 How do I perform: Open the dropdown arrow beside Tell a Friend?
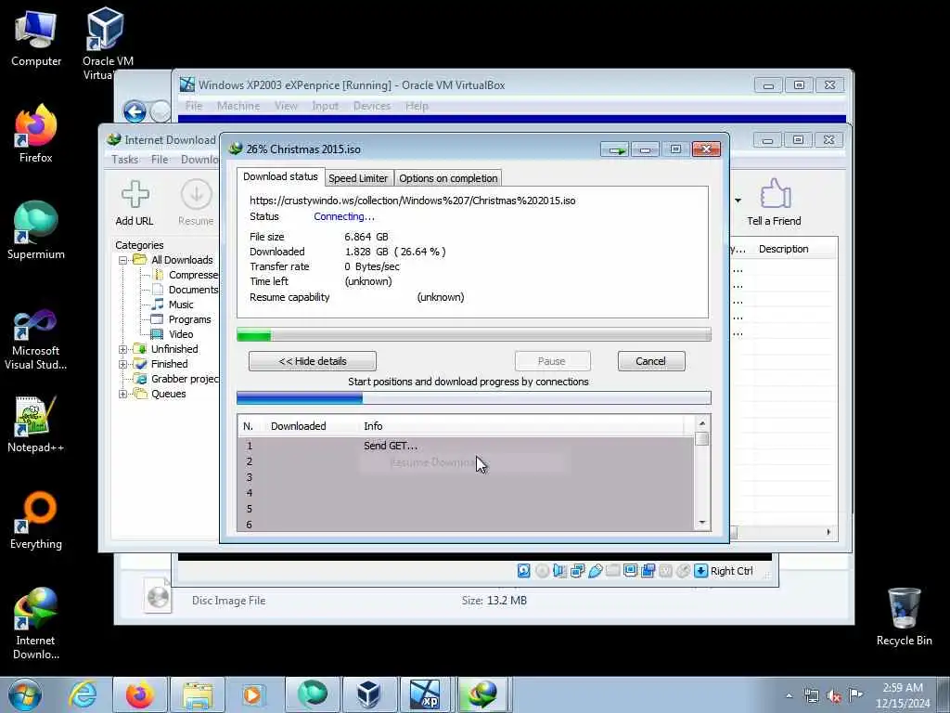coord(738,201)
